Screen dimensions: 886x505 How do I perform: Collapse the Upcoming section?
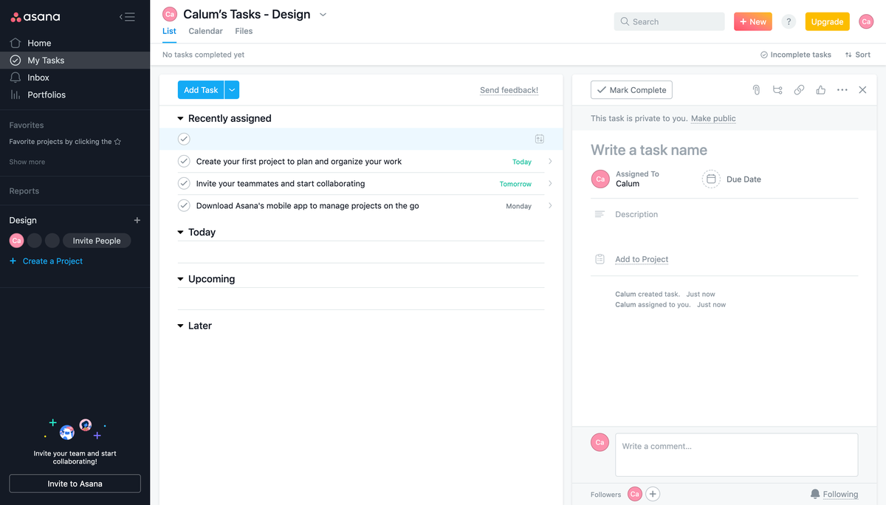(180, 279)
